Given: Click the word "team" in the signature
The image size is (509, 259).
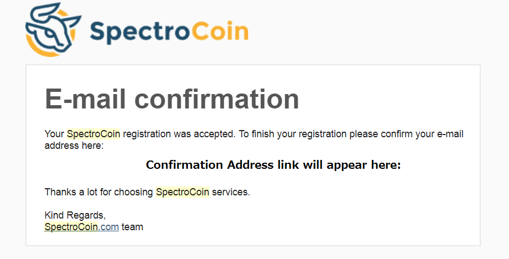Looking at the screenshot, I should pos(132,227).
